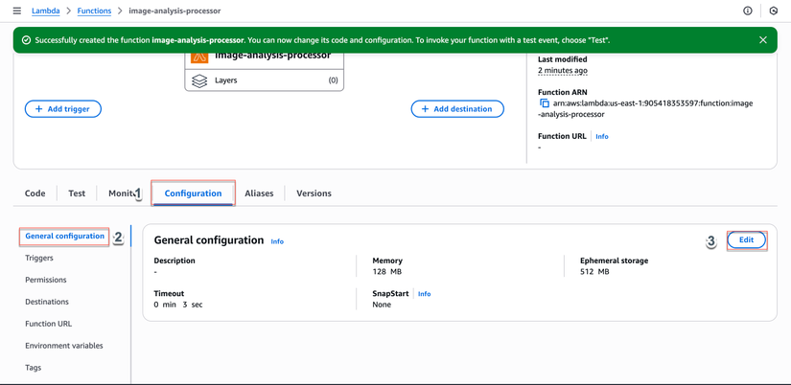The width and height of the screenshot is (791, 385).
Task: Dismiss the green success banner
Action: click(763, 40)
